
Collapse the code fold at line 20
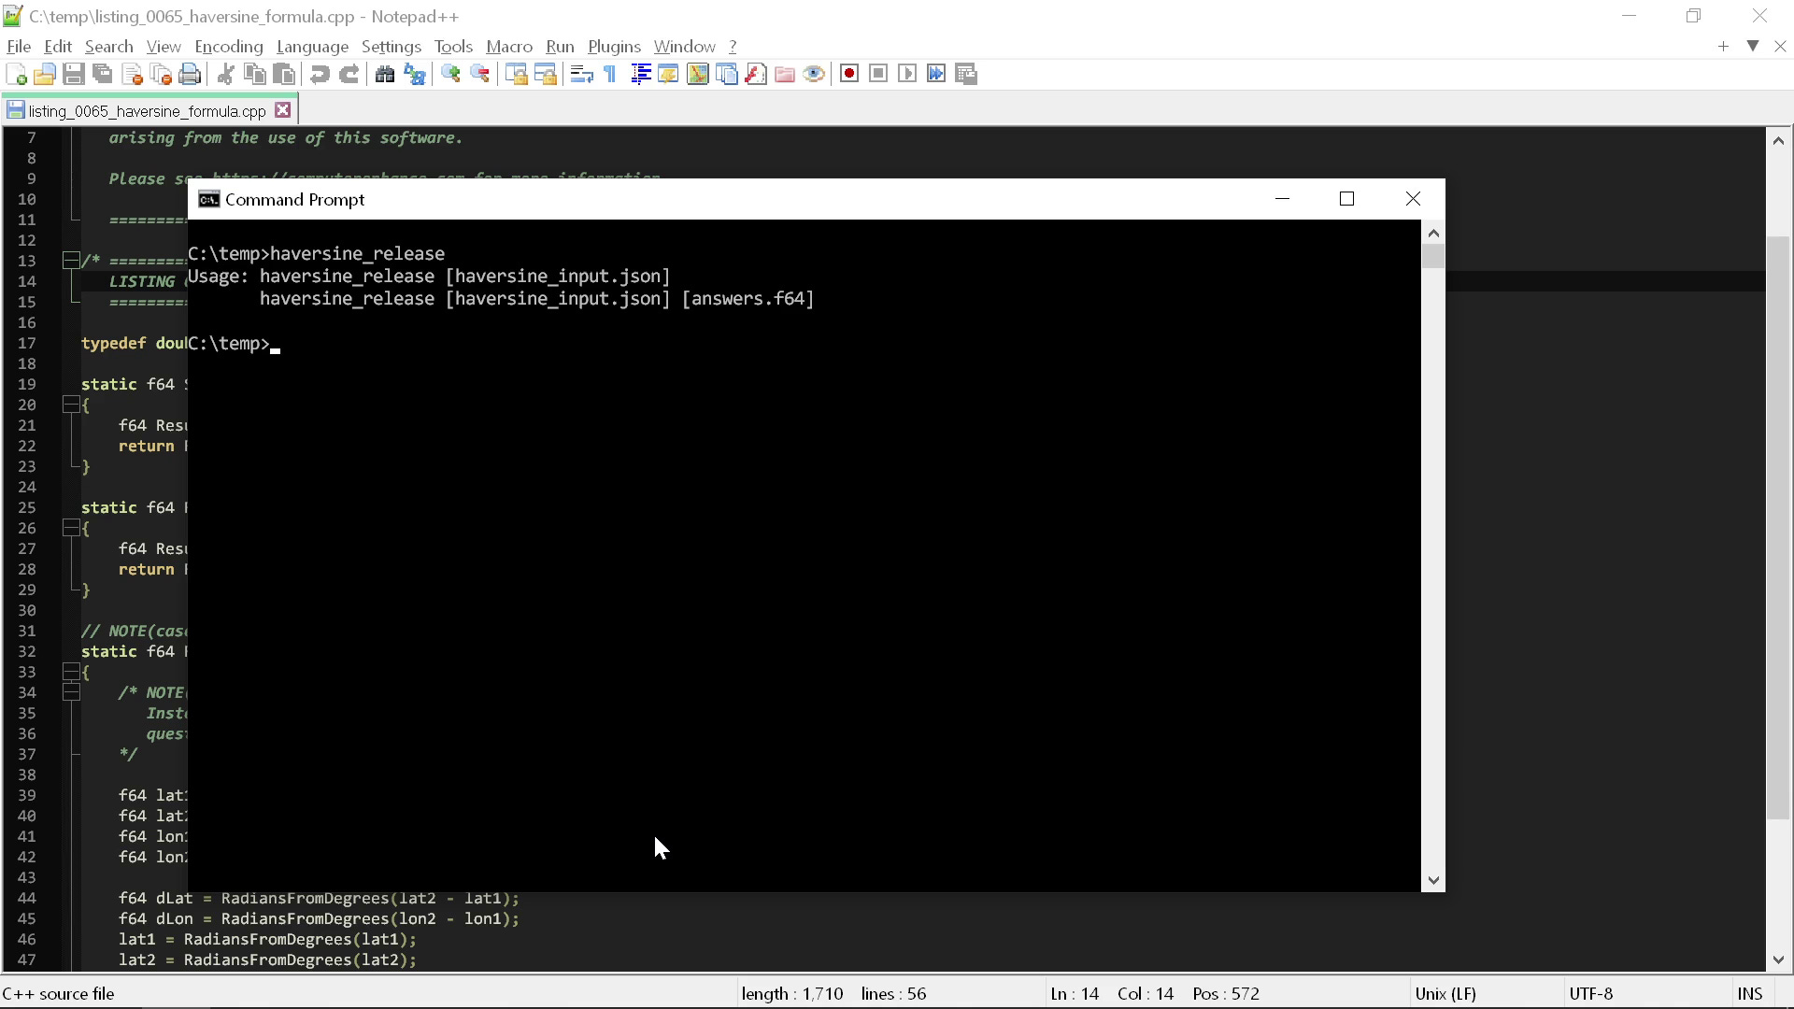click(x=71, y=405)
